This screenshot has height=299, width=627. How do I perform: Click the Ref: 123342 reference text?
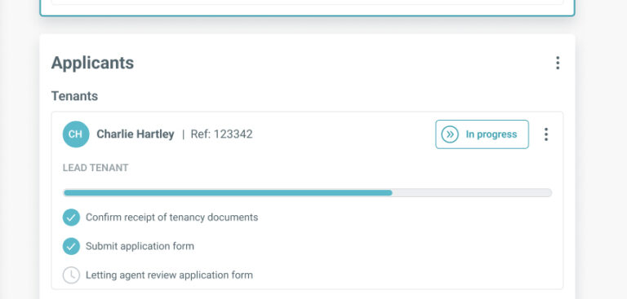point(221,134)
